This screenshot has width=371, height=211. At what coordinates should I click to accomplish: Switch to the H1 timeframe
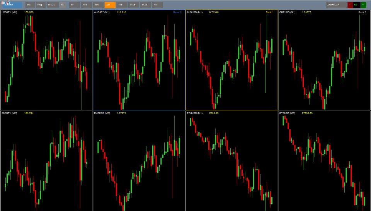(157, 5)
